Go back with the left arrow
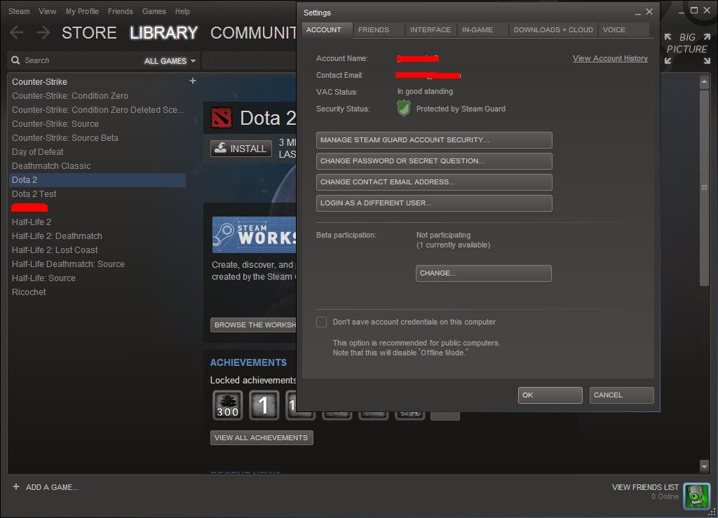Image resolution: width=718 pixels, height=518 pixels. (17, 32)
